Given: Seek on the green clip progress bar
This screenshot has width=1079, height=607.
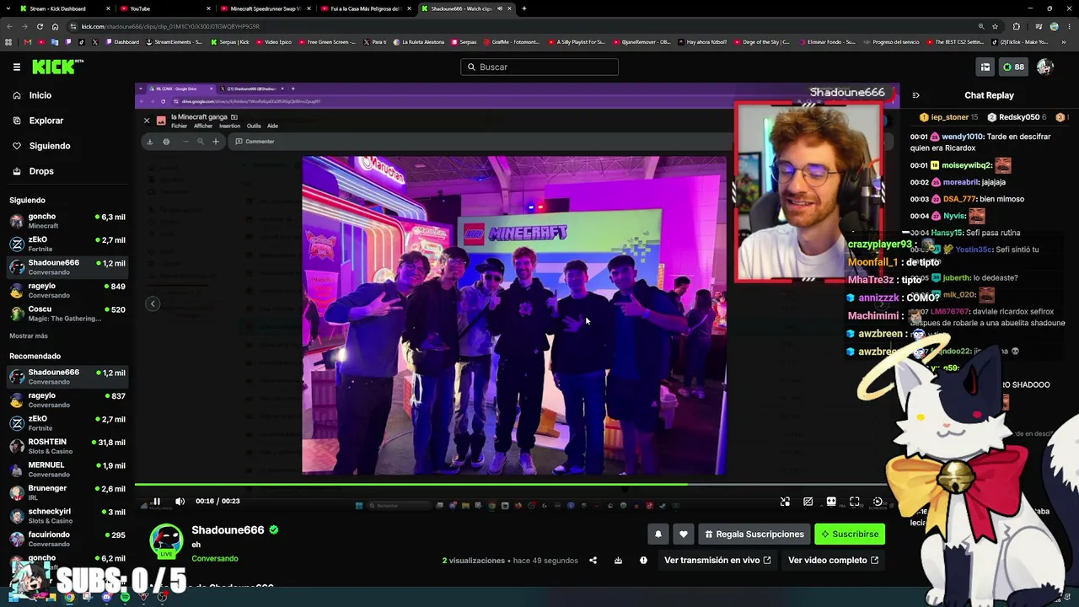Looking at the screenshot, I should pyautogui.click(x=512, y=484).
